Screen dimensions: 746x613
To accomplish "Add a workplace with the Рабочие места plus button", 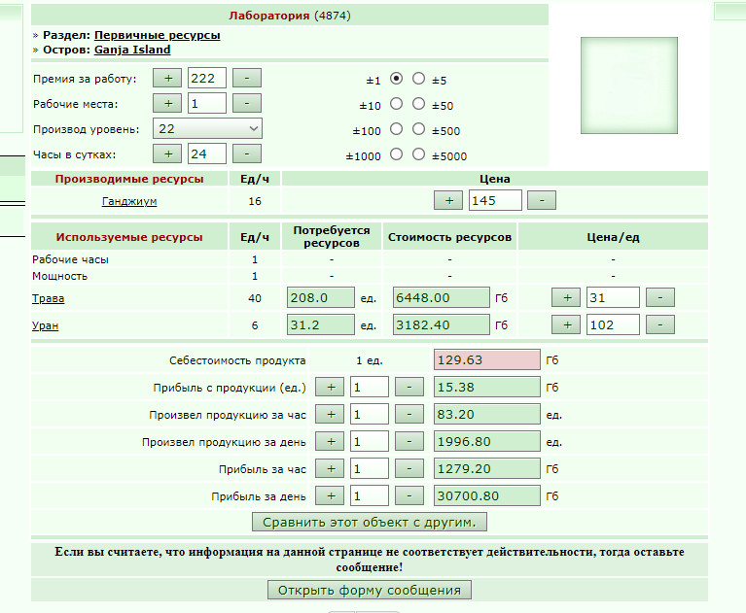I will pyautogui.click(x=167, y=103).
